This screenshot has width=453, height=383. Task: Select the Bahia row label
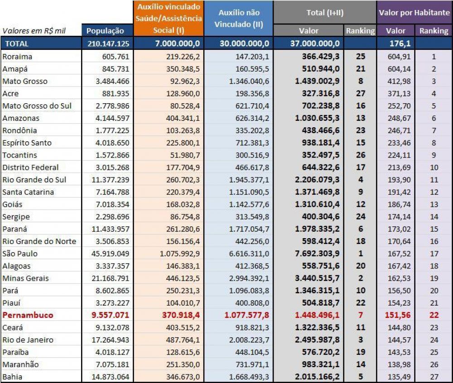(x=12, y=377)
